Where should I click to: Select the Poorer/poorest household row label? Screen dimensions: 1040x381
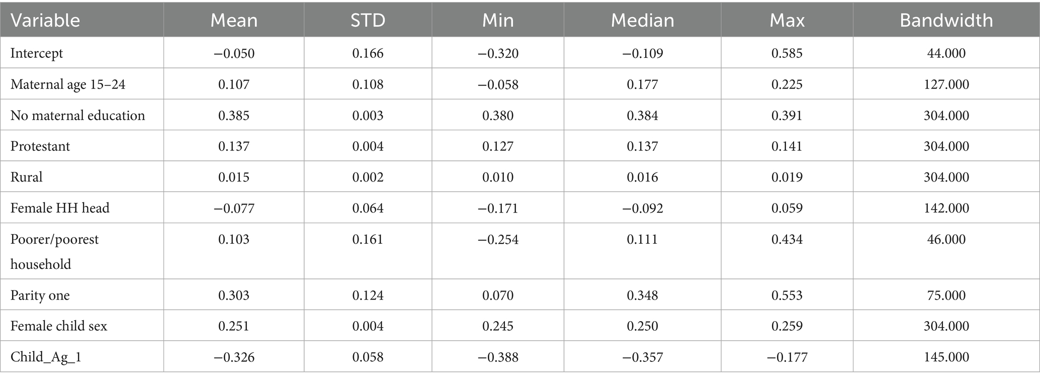54,251
